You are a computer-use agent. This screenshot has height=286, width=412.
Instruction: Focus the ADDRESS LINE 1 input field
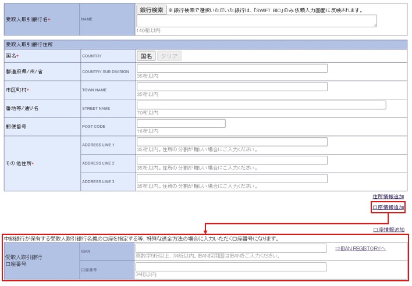point(232,142)
